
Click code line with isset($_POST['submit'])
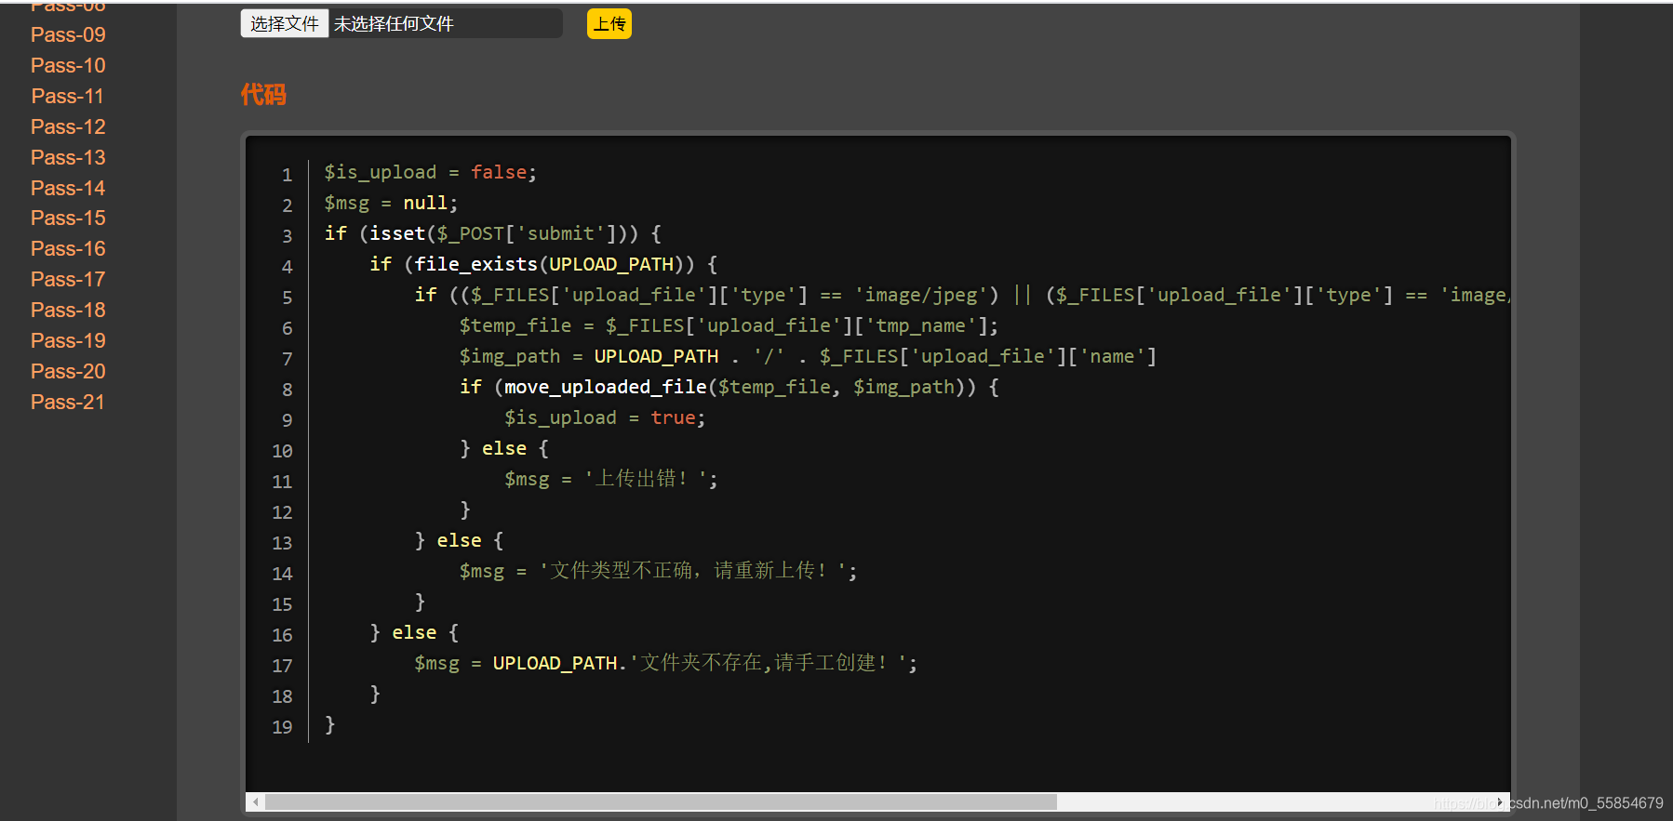pyautogui.click(x=493, y=233)
